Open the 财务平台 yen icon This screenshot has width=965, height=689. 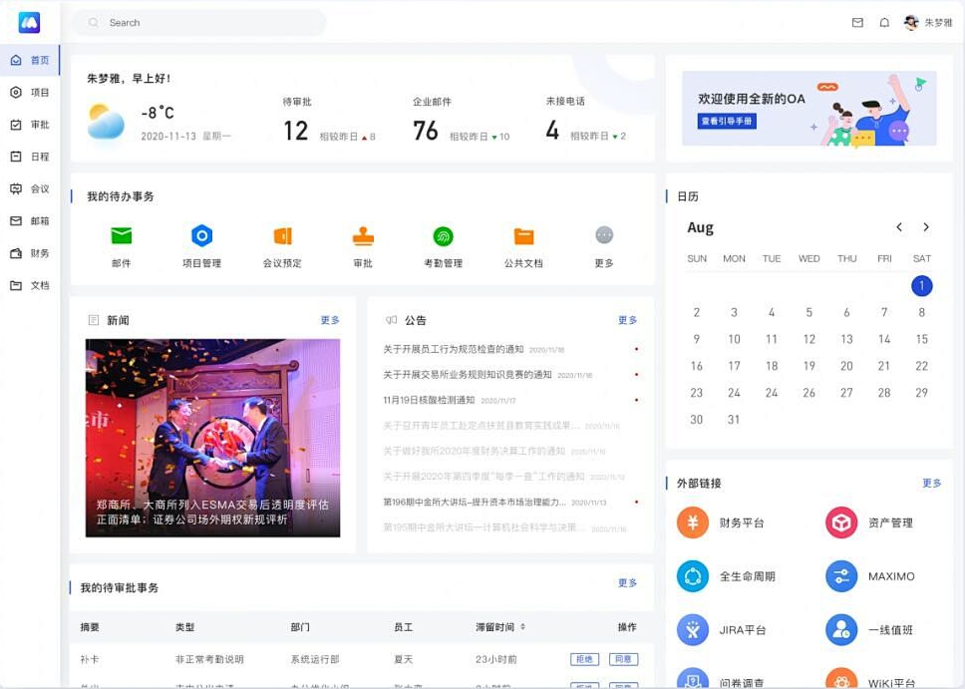point(693,522)
